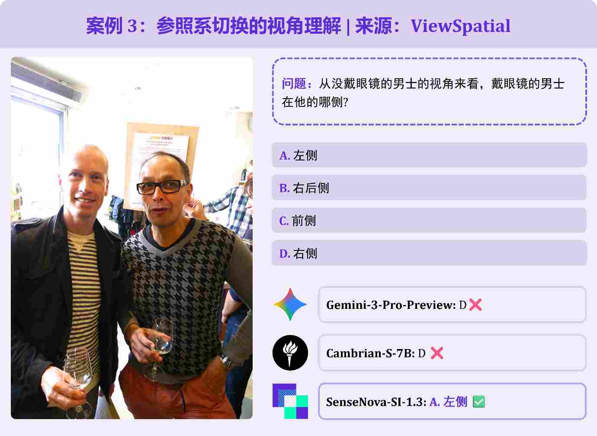
Task: Click the red X next to Gemini answer
Action: click(475, 305)
